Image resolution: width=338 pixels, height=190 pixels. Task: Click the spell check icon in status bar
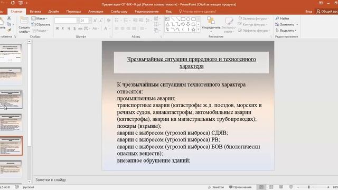(x=17, y=187)
